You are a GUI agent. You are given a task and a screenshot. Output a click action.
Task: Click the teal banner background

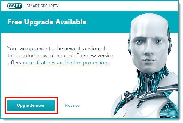[65, 22]
